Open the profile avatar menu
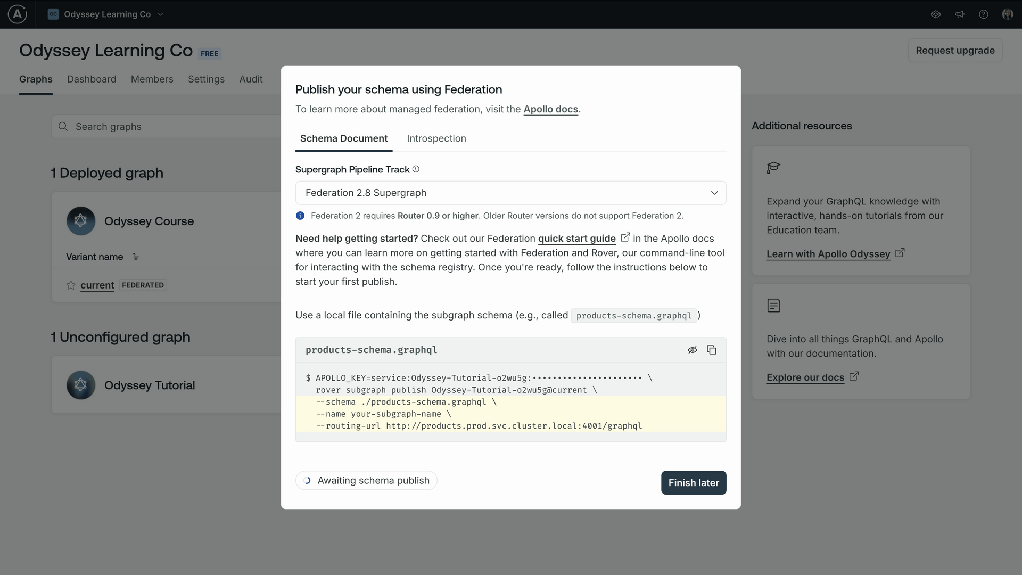 1008,14
